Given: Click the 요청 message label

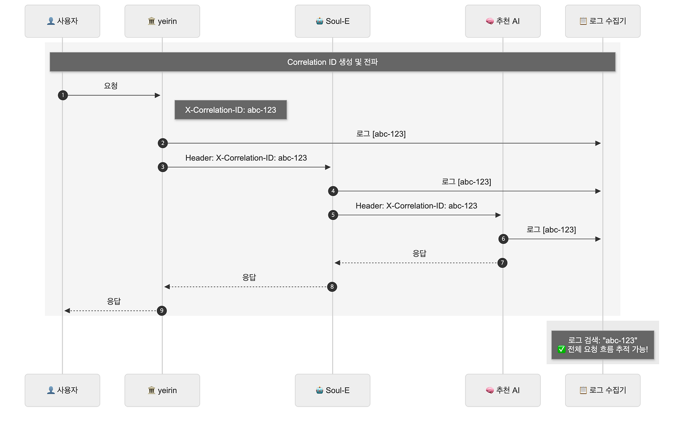Looking at the screenshot, I should [x=111, y=85].
